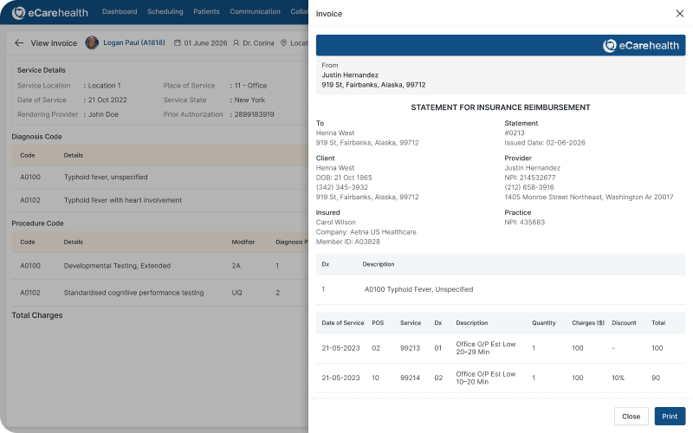The height and width of the screenshot is (433, 693).
Task: Click the 'Office O/P Est Low 20–29 Min' description
Action: click(486, 348)
